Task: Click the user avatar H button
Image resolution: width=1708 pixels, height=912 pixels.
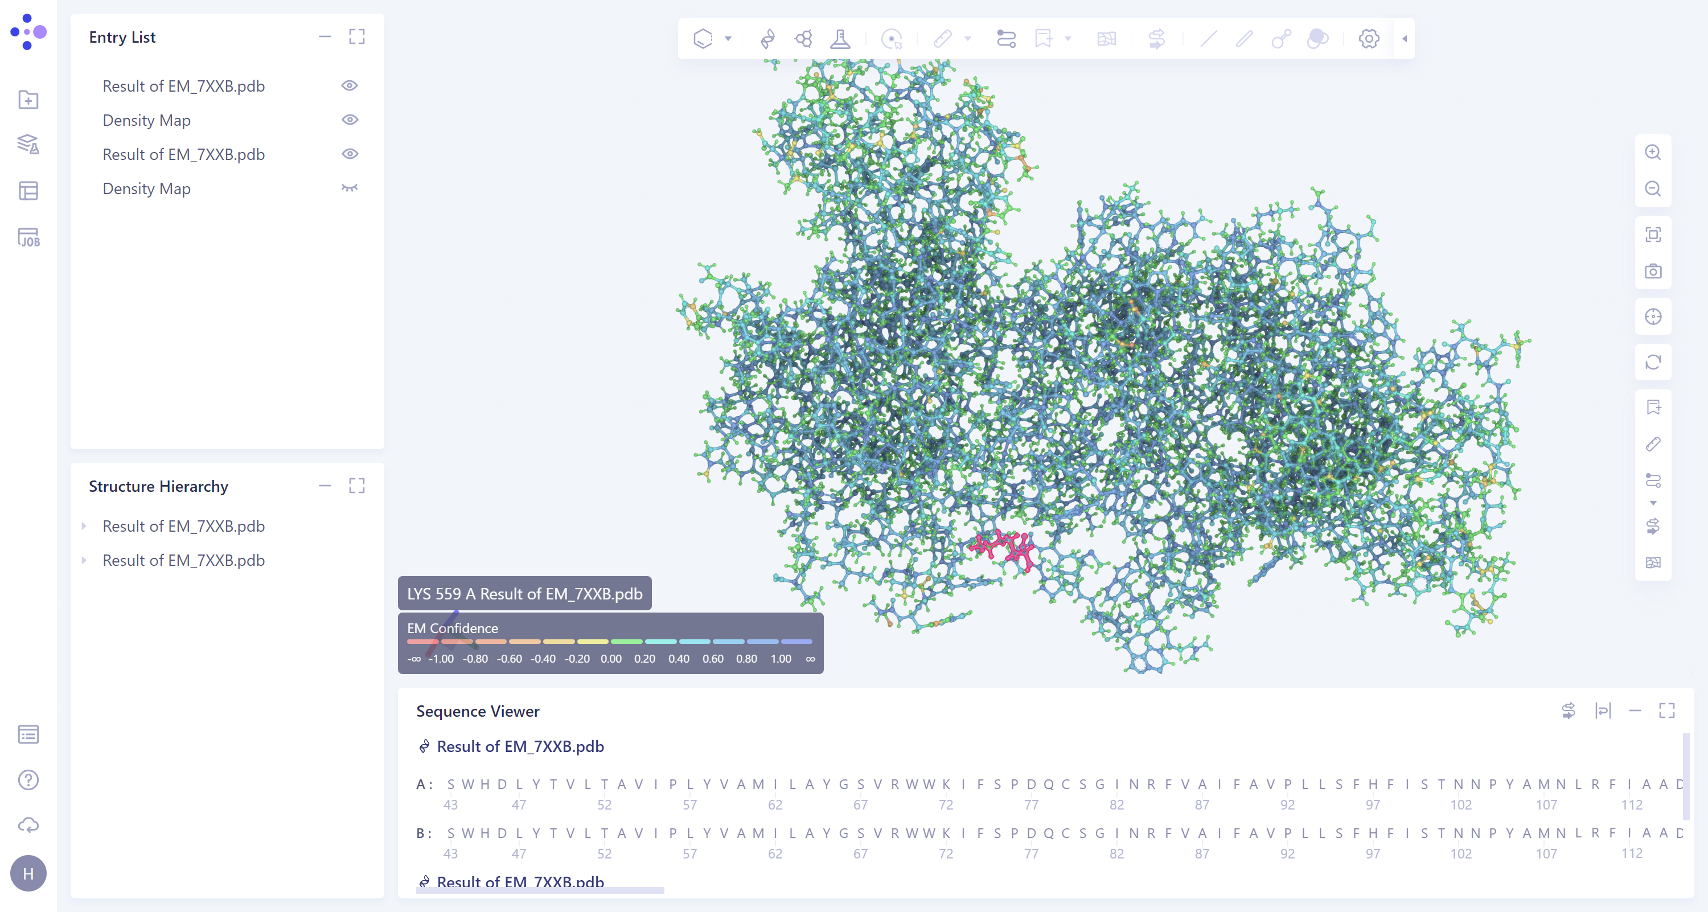Action: (28, 873)
